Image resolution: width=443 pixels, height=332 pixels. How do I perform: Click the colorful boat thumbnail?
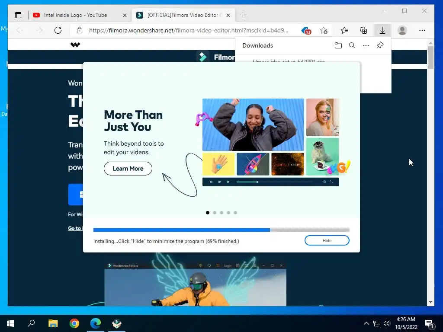pyautogui.click(x=253, y=164)
